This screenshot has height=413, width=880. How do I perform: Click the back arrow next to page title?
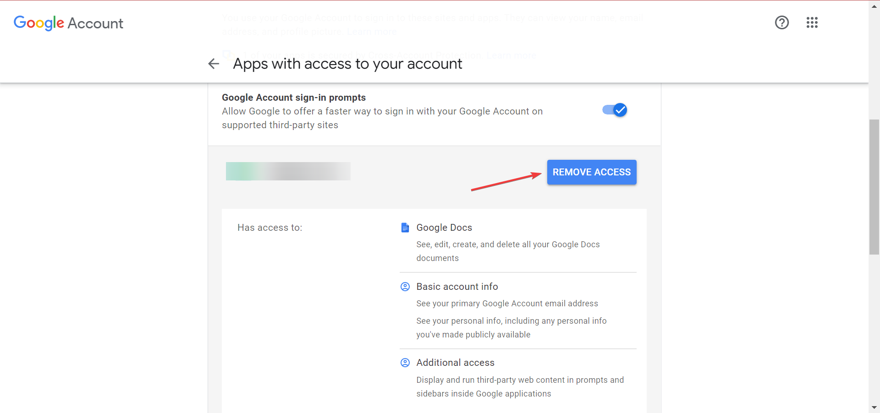214,64
